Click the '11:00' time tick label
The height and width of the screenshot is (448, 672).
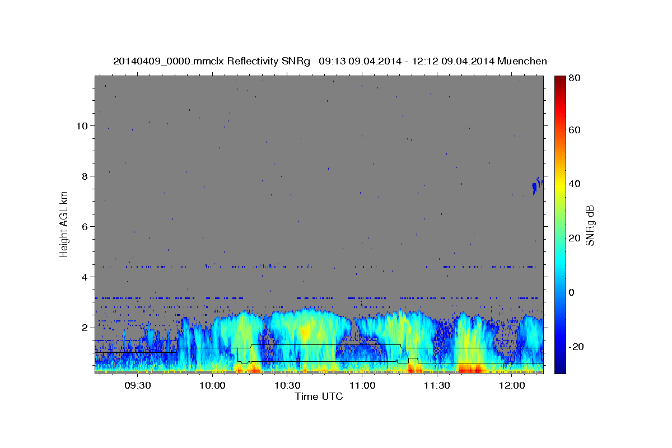point(362,386)
